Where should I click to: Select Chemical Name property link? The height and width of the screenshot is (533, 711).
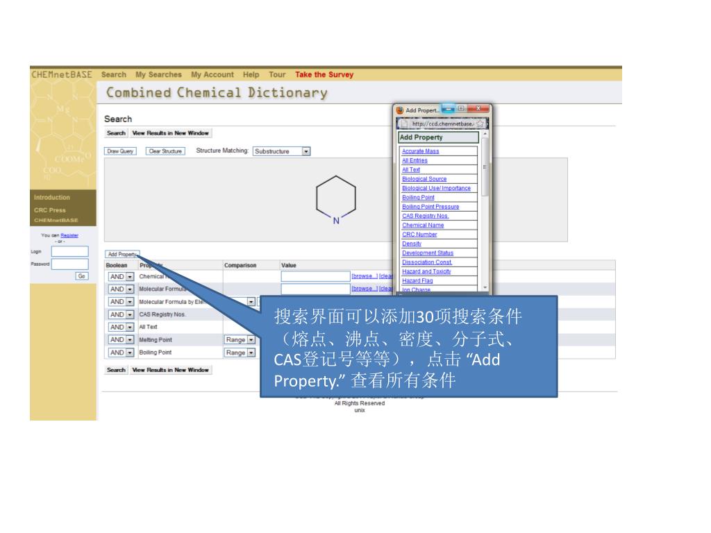point(423,226)
